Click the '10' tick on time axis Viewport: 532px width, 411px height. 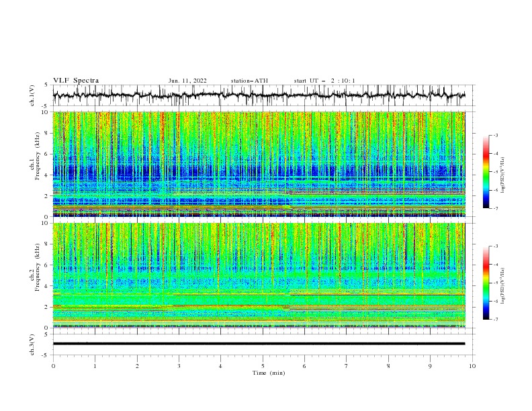pyautogui.click(x=472, y=366)
